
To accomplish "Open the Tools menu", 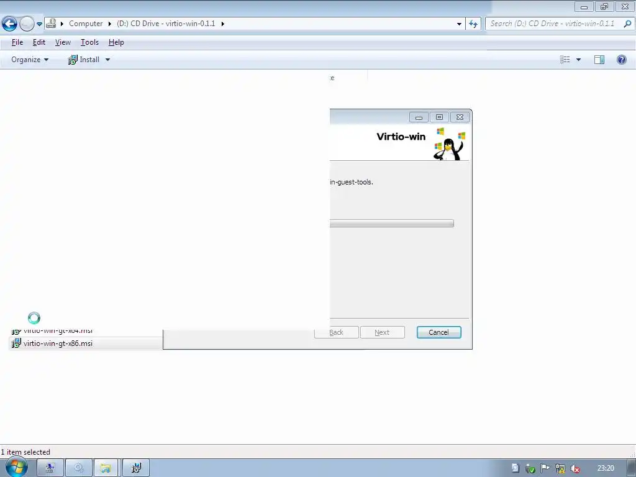I will pos(89,42).
